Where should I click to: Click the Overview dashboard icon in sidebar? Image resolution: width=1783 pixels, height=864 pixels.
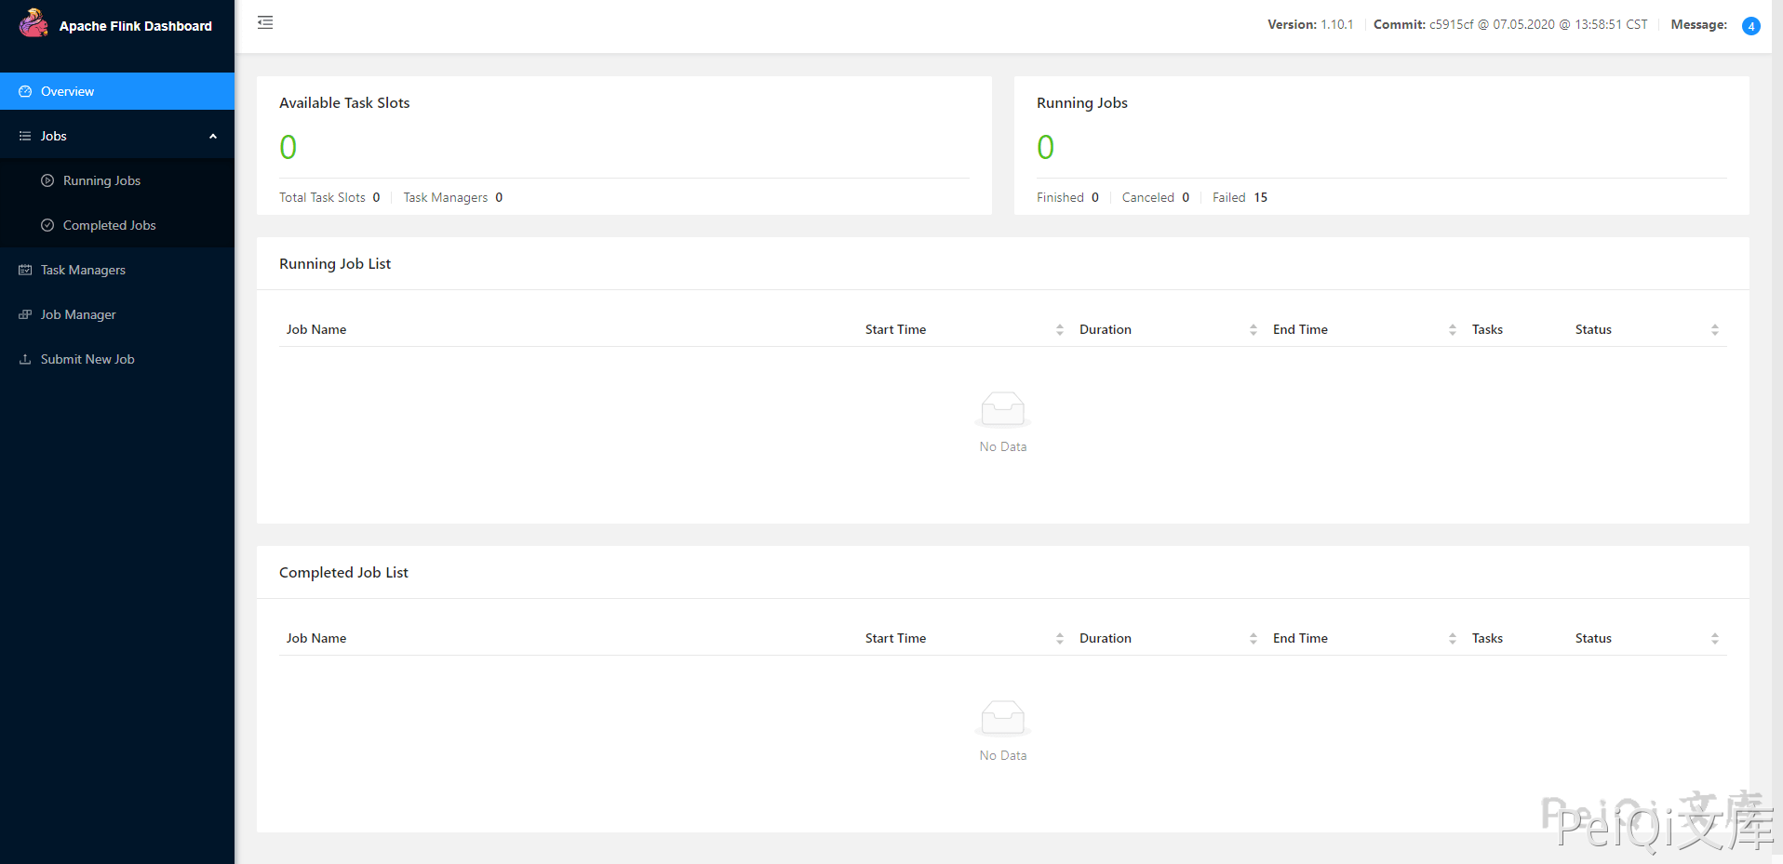click(25, 91)
